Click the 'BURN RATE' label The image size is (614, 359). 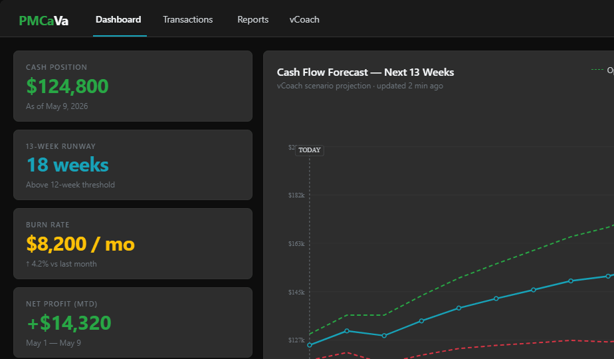(x=47, y=225)
